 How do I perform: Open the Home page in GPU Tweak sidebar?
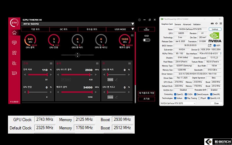[x=14, y=33]
